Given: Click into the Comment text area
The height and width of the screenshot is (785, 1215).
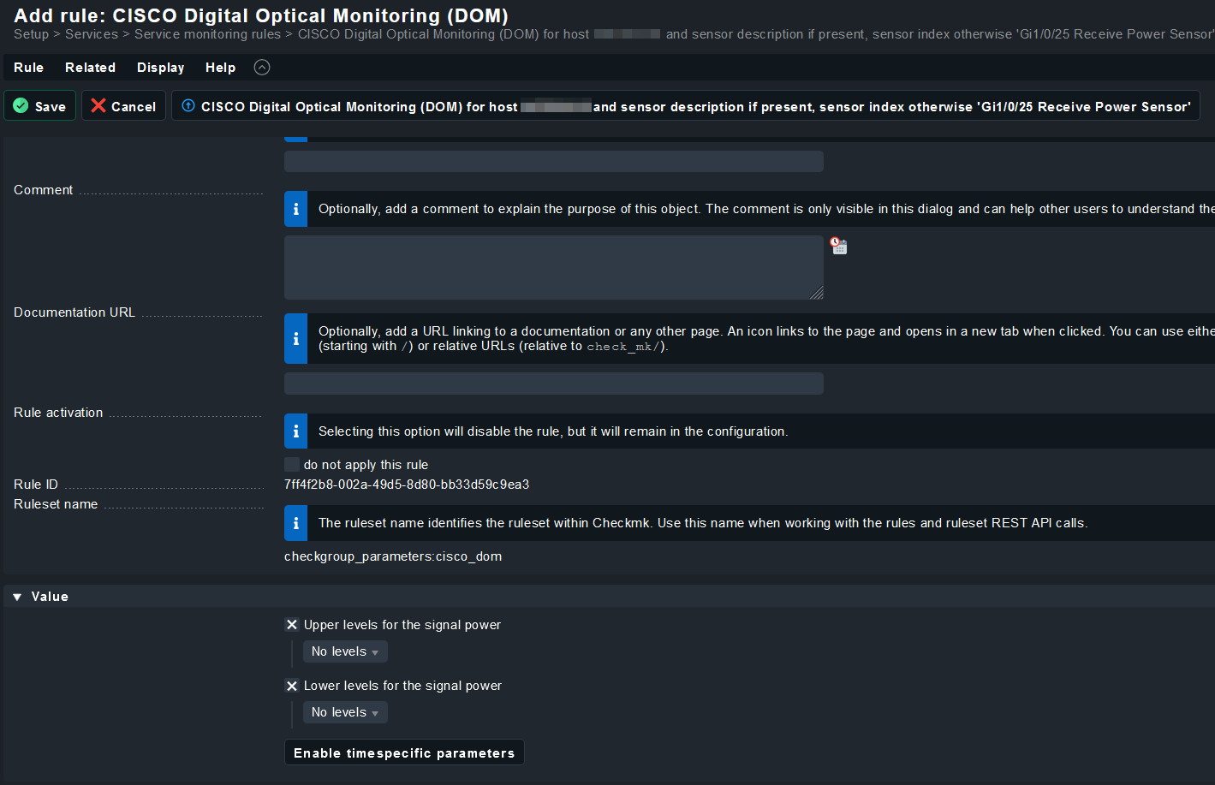Looking at the screenshot, I should (553, 267).
